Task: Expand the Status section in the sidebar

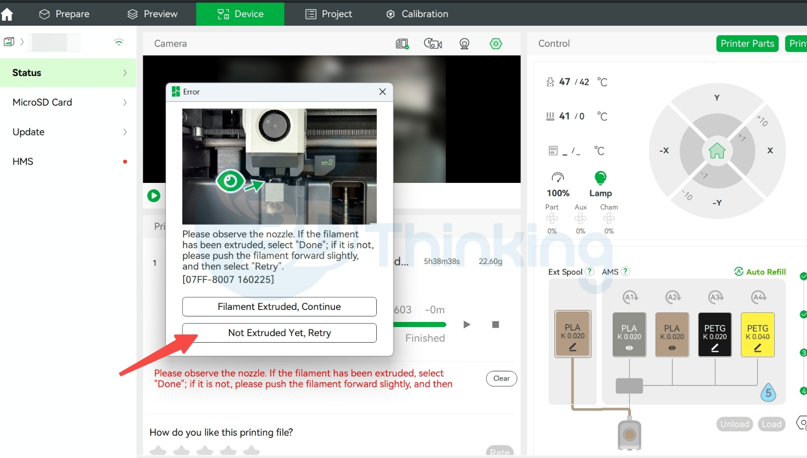Action: 68,73
